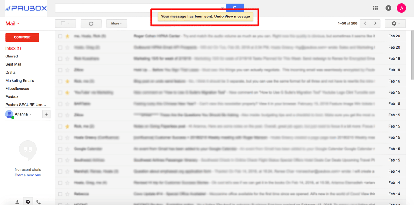Check the checkbox on the Zillow email
This screenshot has height=205, width=414.
tap(60, 70)
